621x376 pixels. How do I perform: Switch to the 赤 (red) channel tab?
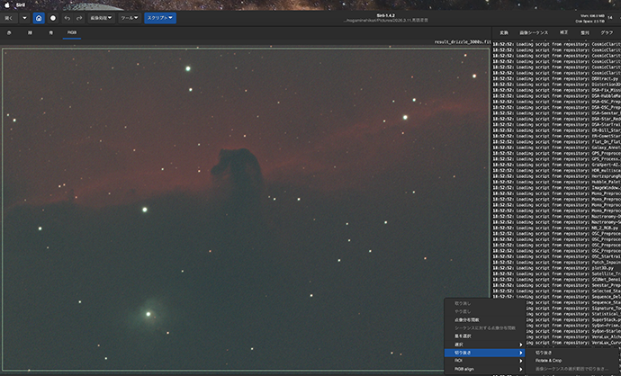(8, 32)
